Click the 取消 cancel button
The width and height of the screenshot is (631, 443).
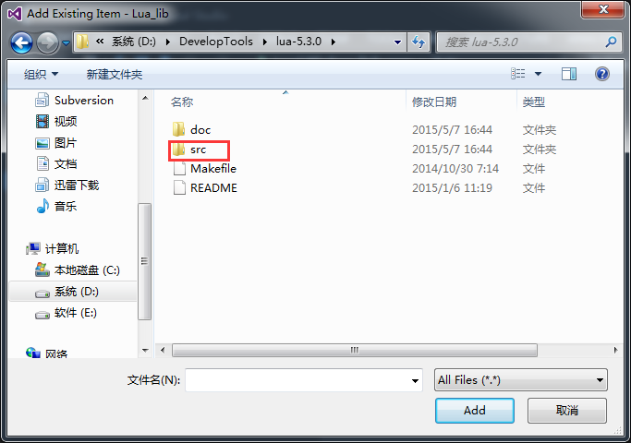566,411
